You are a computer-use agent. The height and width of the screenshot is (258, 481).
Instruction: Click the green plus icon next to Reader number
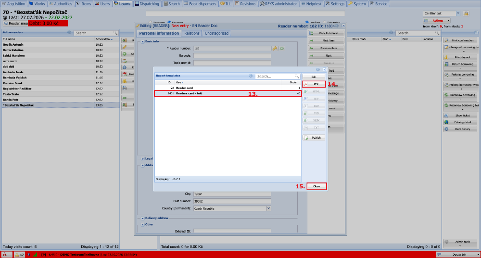282,48
